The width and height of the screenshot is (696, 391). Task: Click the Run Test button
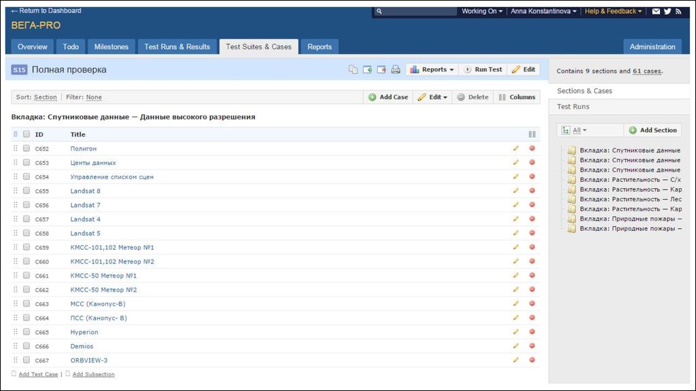(483, 70)
